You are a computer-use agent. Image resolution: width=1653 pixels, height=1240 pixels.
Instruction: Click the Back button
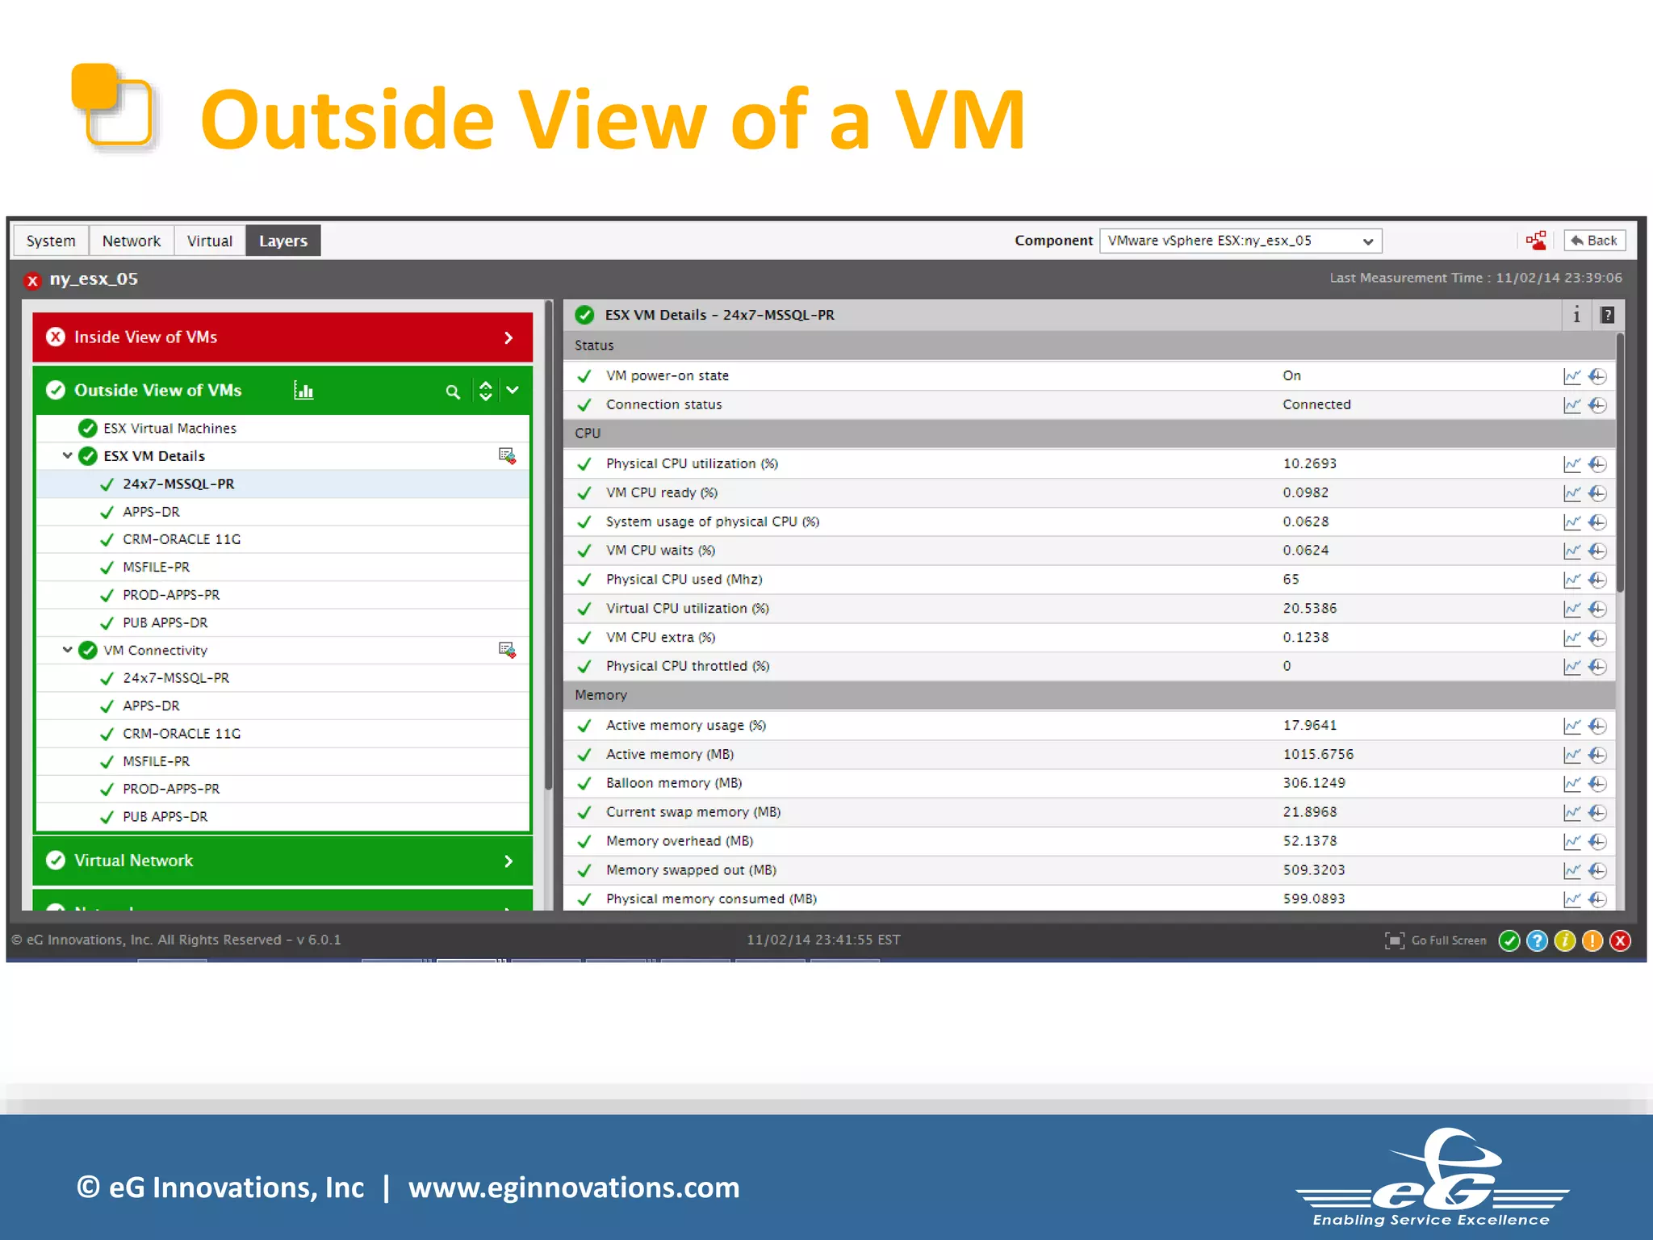pos(1594,241)
